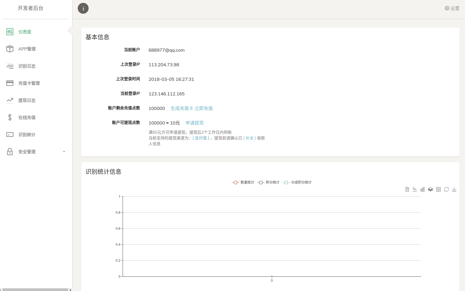This screenshot has width=465, height=291.
Task: Click the 支付宝 link
Action: pos(201,138)
